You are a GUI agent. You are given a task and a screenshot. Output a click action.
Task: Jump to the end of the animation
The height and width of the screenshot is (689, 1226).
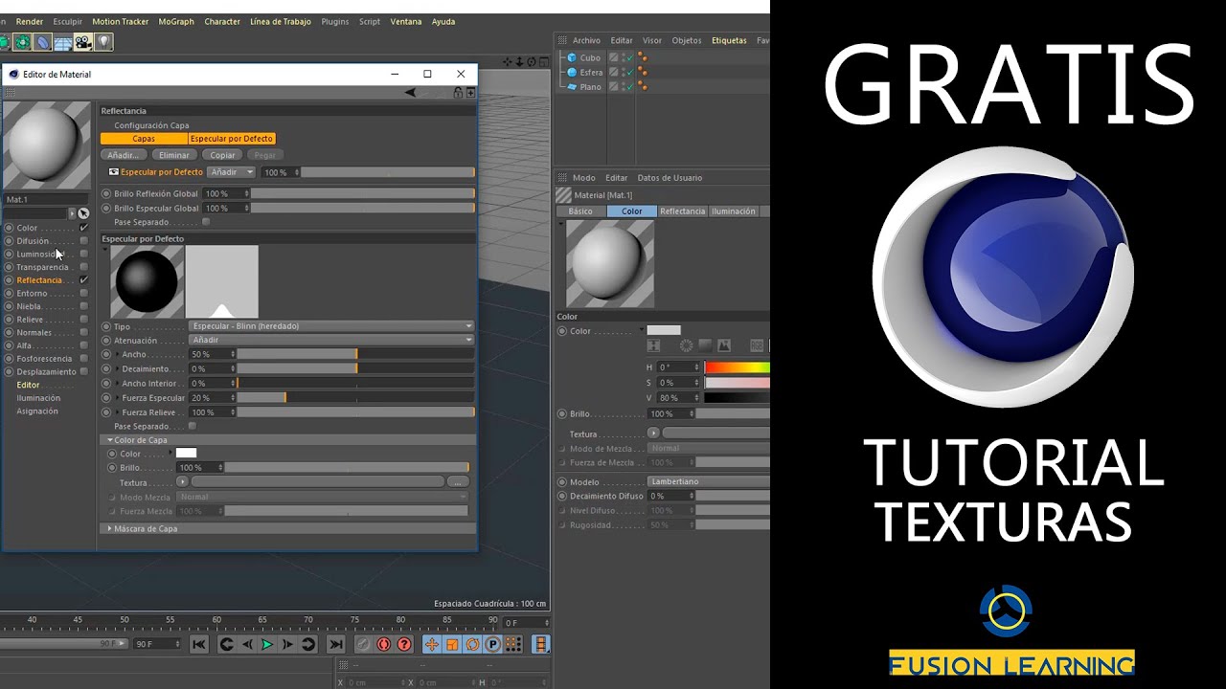(x=335, y=645)
